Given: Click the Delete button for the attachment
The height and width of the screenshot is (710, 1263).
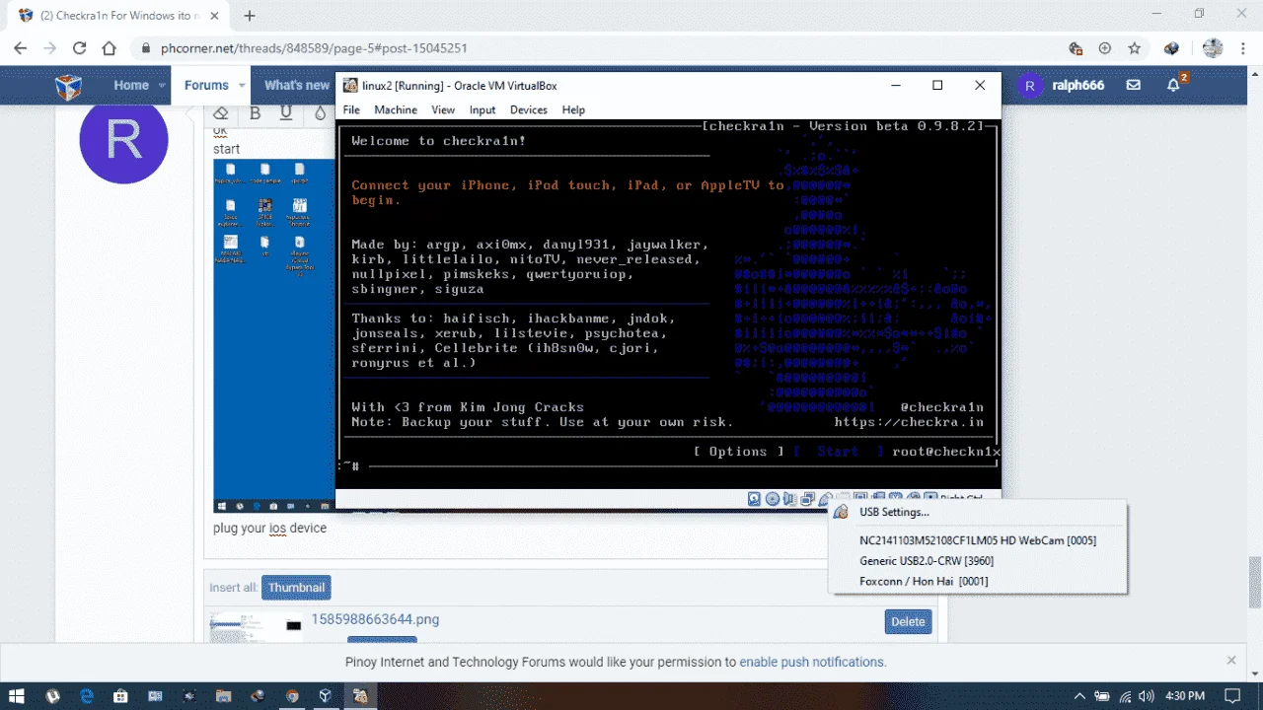Looking at the screenshot, I should [908, 621].
